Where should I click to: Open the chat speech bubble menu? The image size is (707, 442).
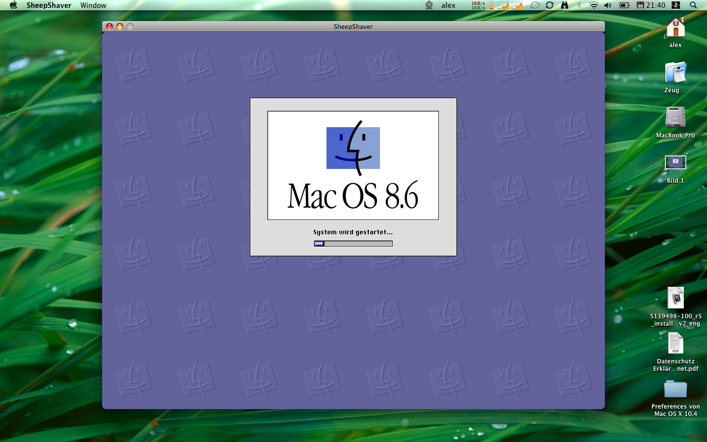535,5
